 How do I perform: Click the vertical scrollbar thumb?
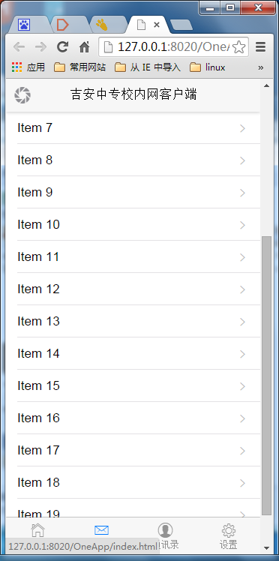[266, 375]
